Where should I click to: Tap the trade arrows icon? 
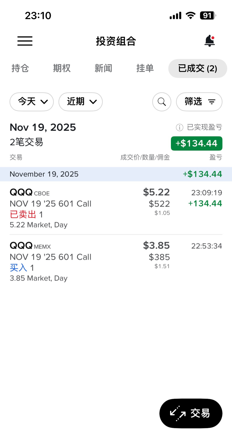pyautogui.click(x=177, y=413)
